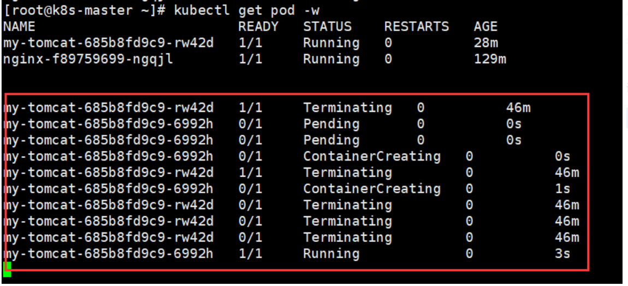The image size is (628, 286).
Task: Click the 28m age value
Action: pos(486,43)
